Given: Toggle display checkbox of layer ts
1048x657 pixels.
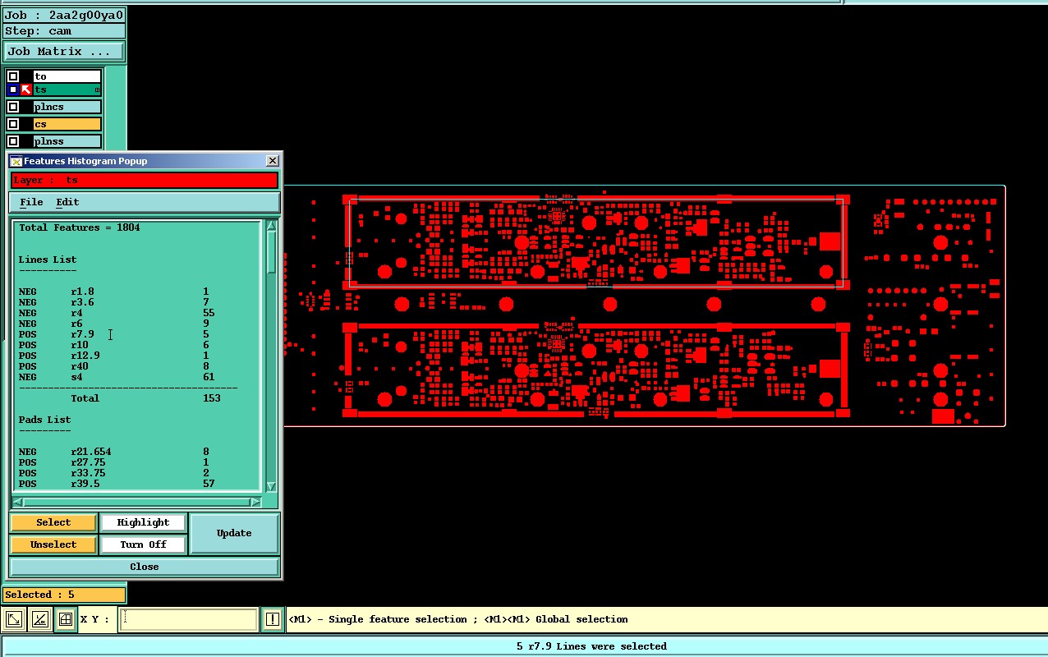Looking at the screenshot, I should click(13, 90).
